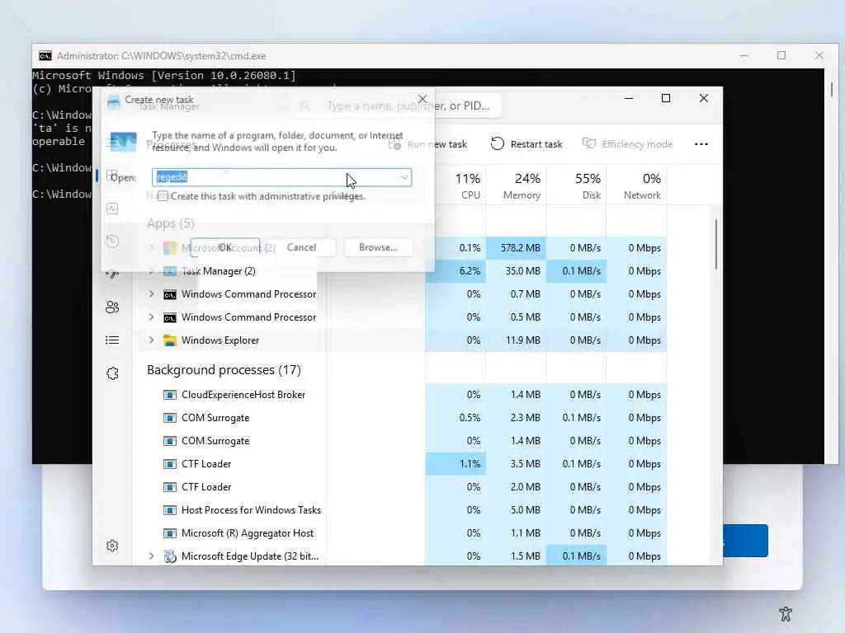
Task: Open the Performance page in Task Manager sidebar
Action: coord(112,209)
